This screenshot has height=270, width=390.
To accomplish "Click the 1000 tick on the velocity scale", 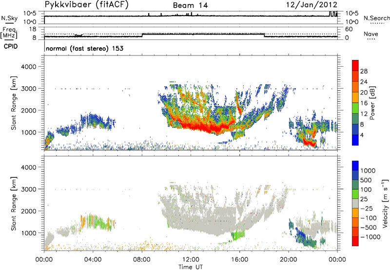I will point(368,171).
